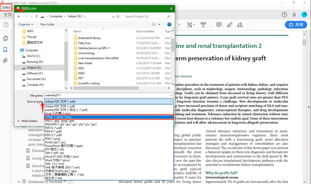The image size is (311, 184).
Task: Close the 另存为 PDF dialog
Action: [171, 9]
